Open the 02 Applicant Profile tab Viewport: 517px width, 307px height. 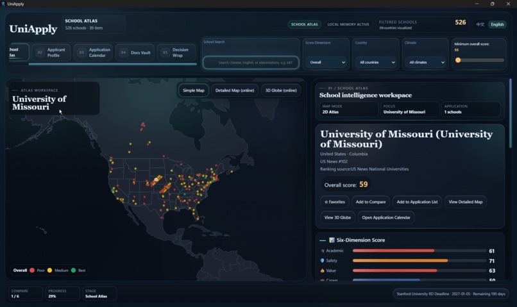[51, 53]
